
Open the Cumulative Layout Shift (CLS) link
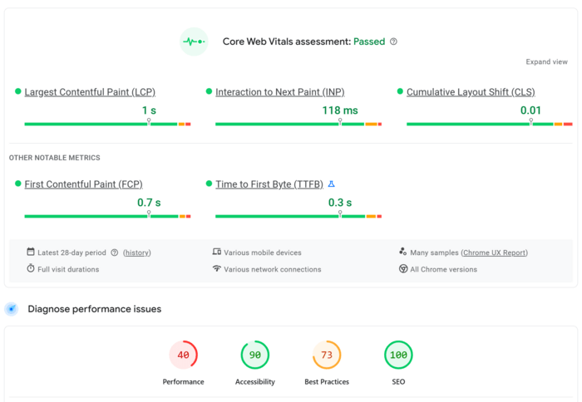471,92
